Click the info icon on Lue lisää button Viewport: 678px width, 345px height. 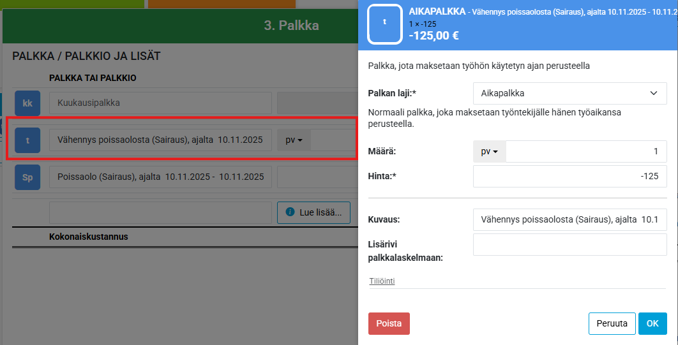point(290,212)
